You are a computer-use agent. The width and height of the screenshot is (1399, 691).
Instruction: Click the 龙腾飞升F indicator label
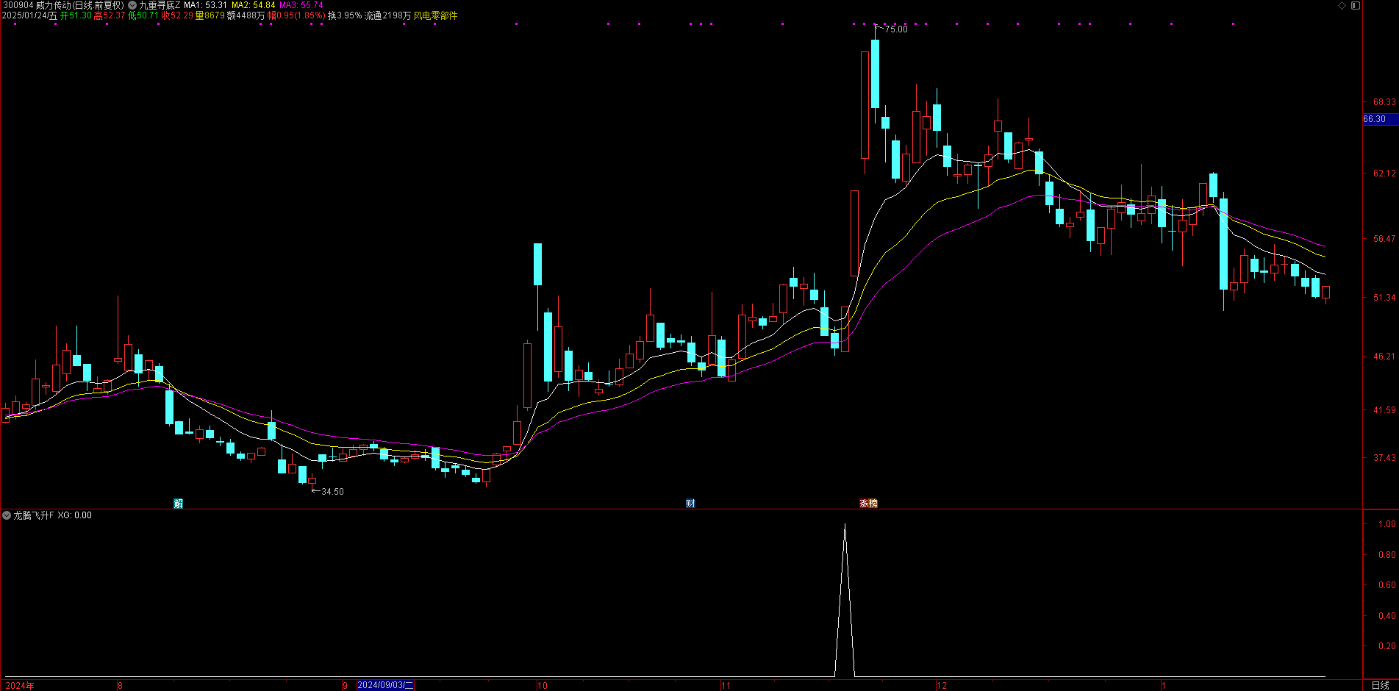click(x=34, y=515)
